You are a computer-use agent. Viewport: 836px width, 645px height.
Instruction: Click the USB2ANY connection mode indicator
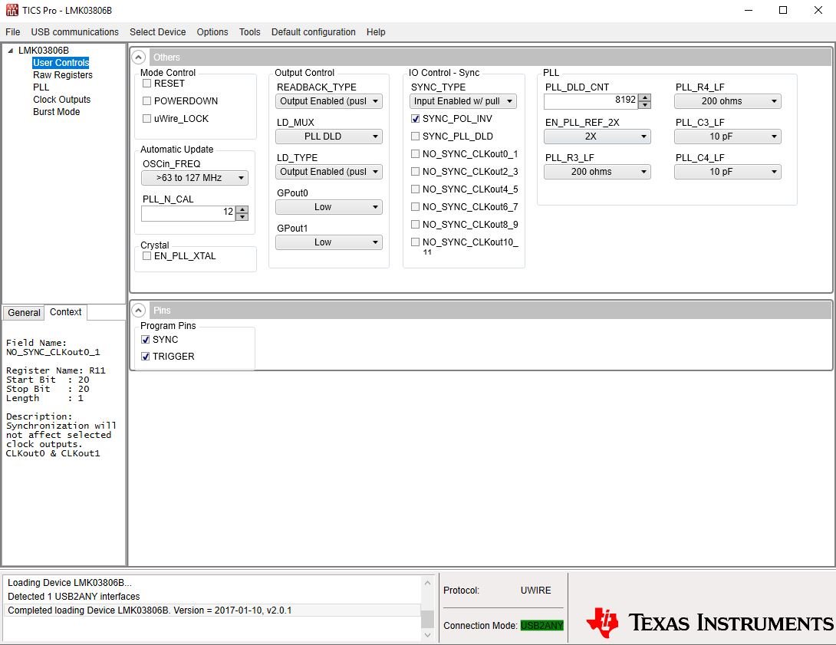pos(541,625)
